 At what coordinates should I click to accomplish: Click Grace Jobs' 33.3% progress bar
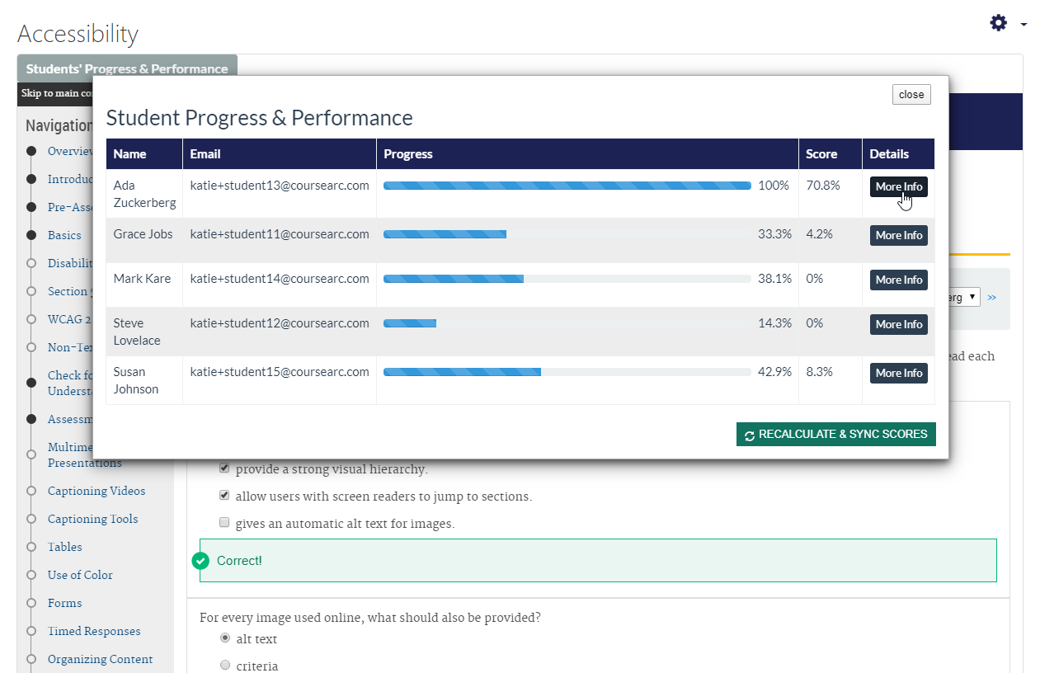[567, 234]
